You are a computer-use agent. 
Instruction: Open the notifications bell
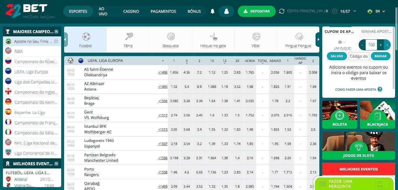[212, 11]
